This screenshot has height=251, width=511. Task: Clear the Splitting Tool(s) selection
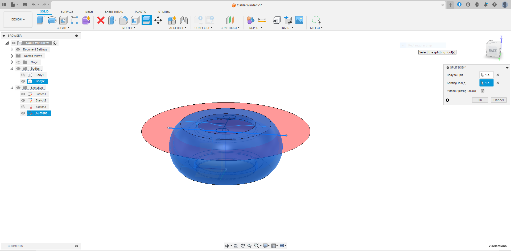coord(498,83)
